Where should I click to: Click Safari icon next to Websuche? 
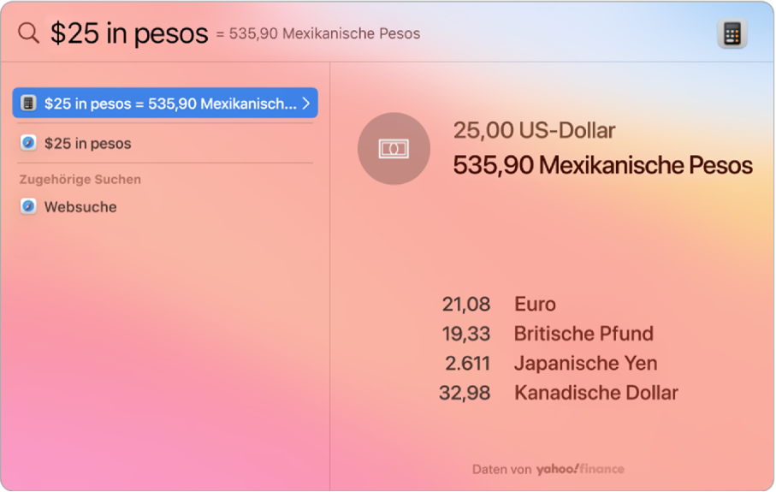point(28,206)
